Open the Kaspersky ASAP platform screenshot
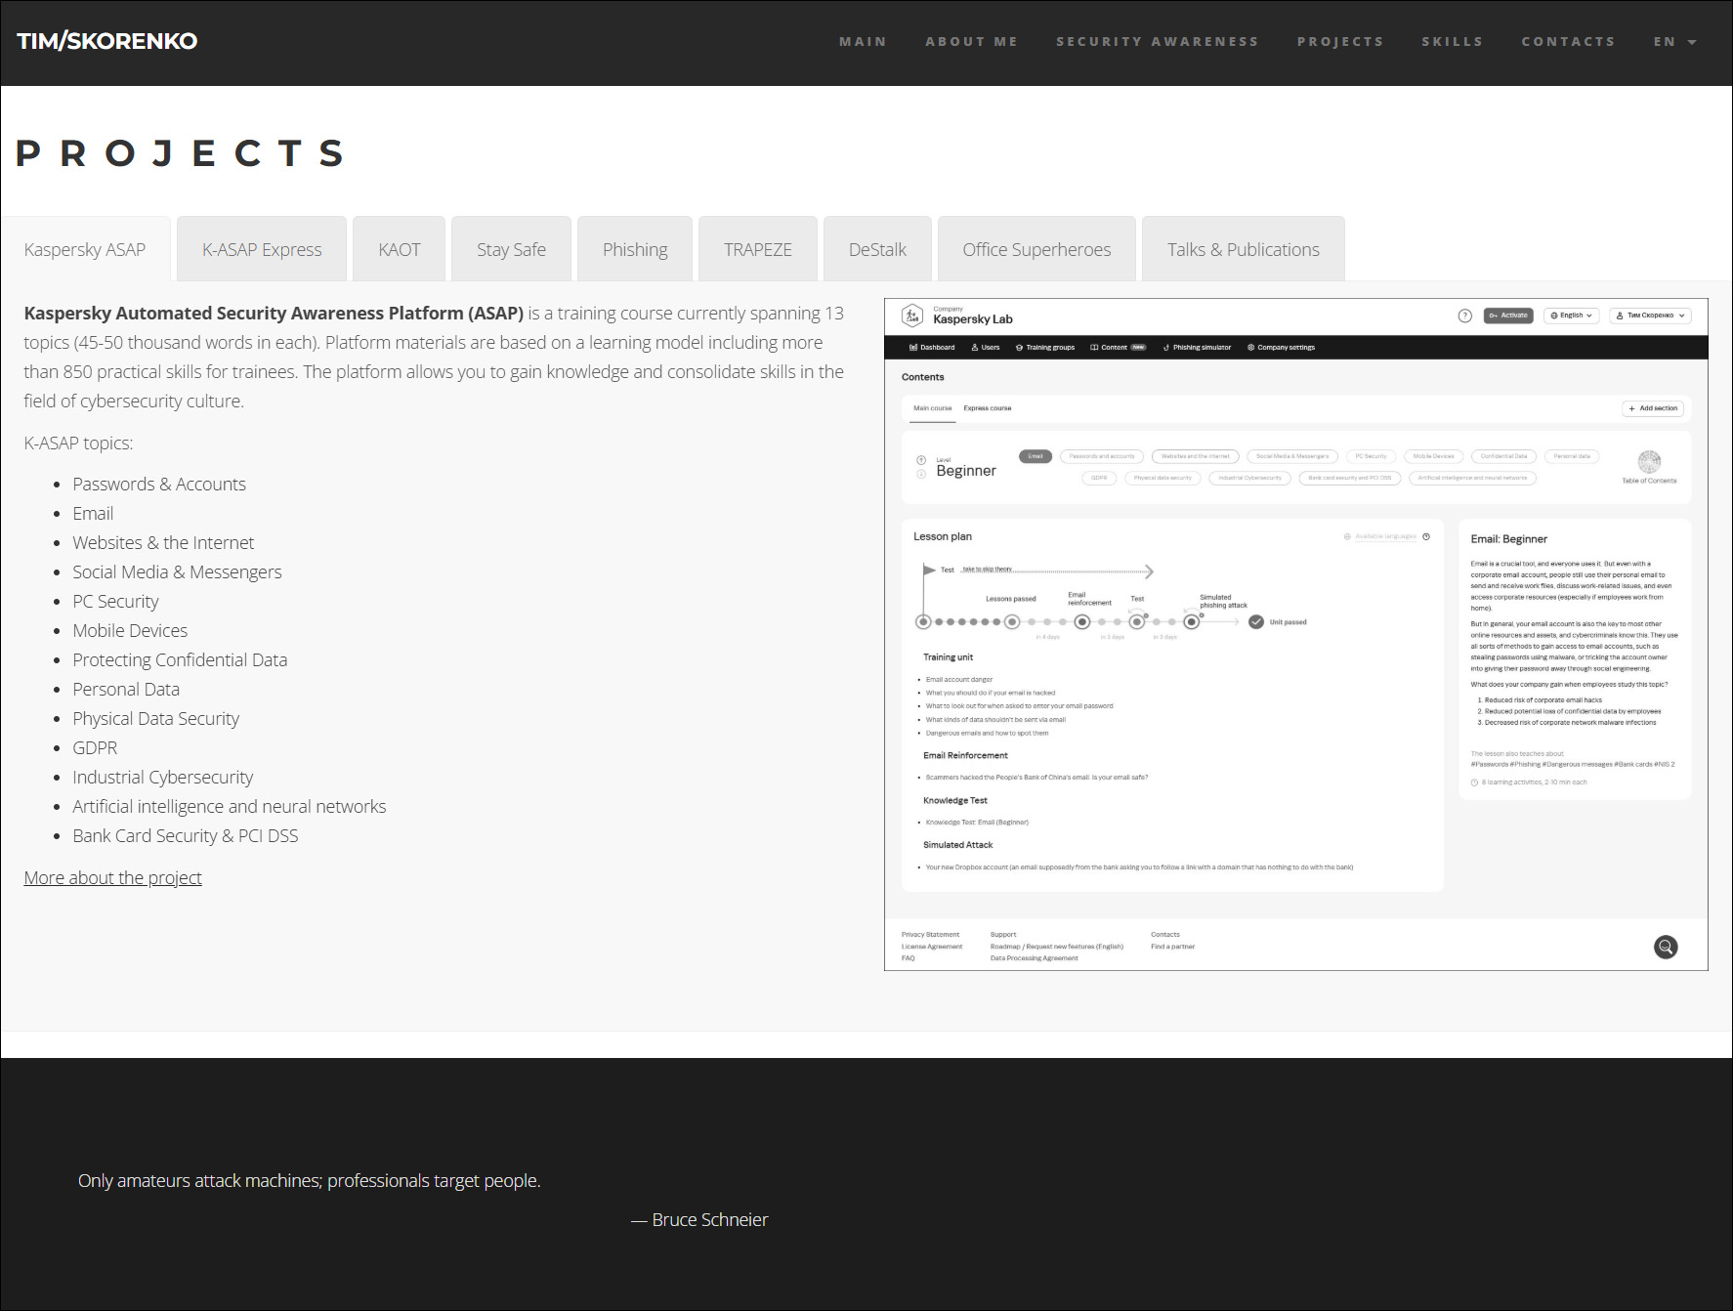 tap(1296, 634)
